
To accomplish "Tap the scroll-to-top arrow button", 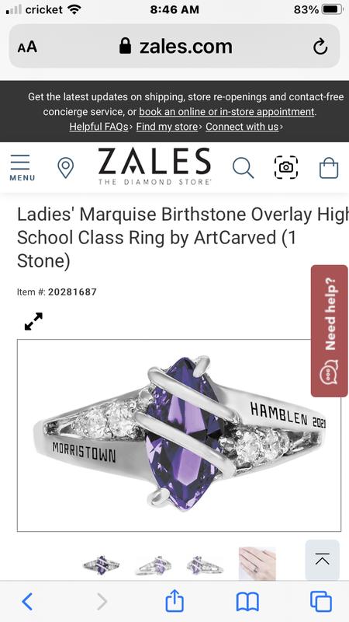I will point(322,560).
